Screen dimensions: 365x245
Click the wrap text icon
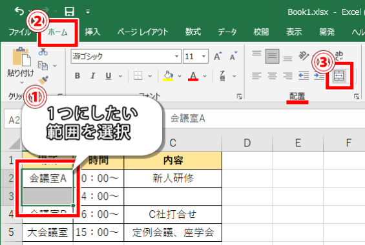[339, 55]
